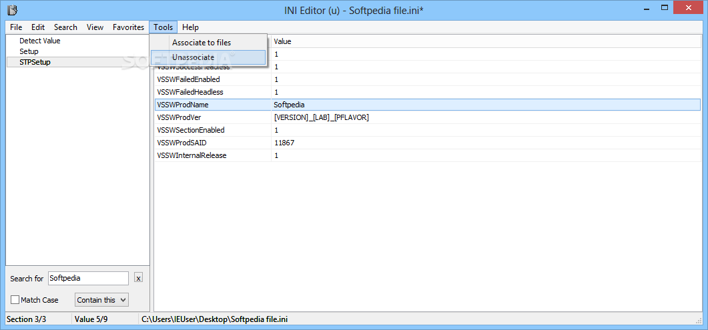Choose Unassociate from Tools menu

point(208,57)
